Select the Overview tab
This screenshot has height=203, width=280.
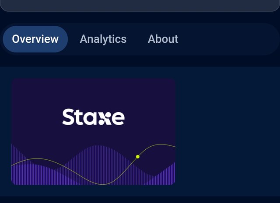click(35, 39)
